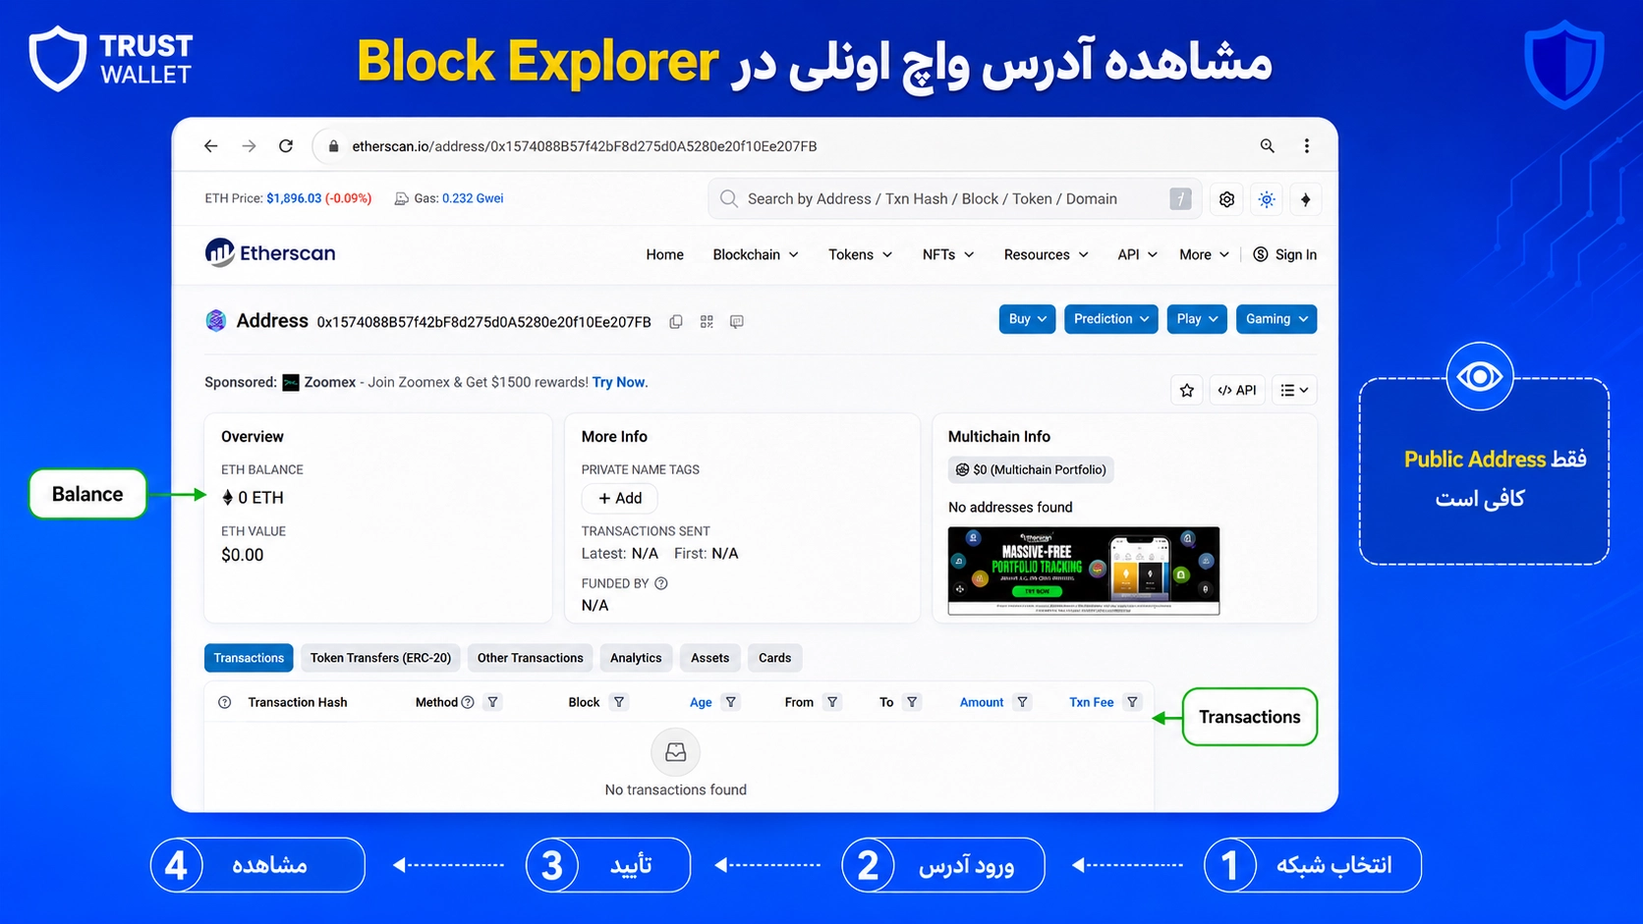Screen dimensions: 1643x924
Task: Switch to Token Transfers (ERC-20) tab
Action: coord(380,658)
